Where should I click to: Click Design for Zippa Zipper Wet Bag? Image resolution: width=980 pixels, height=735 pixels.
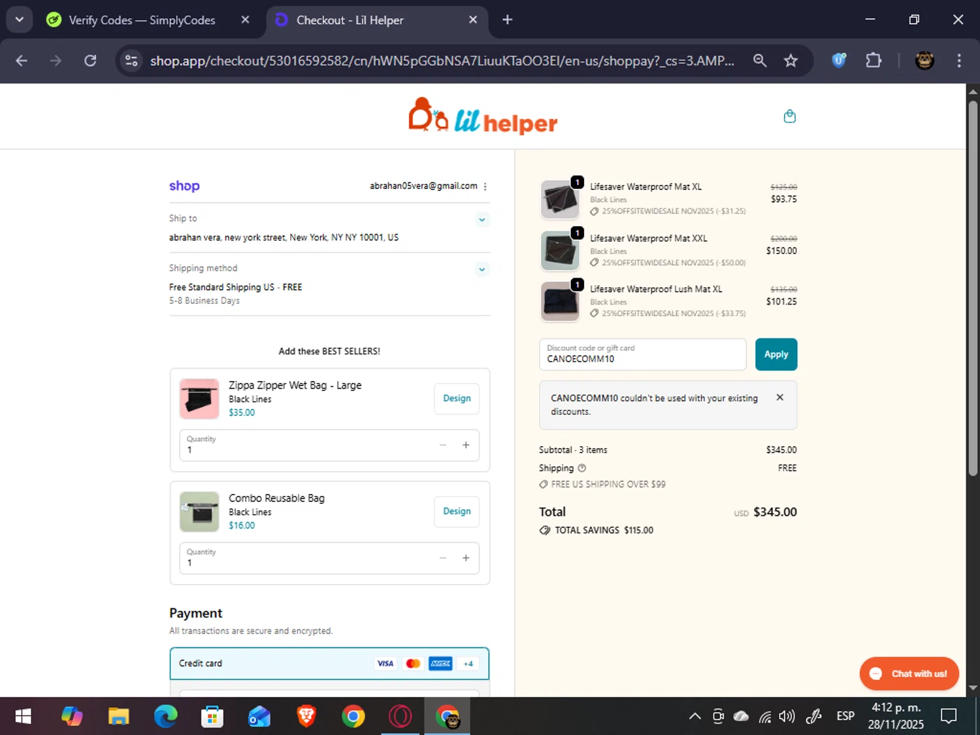click(x=457, y=399)
